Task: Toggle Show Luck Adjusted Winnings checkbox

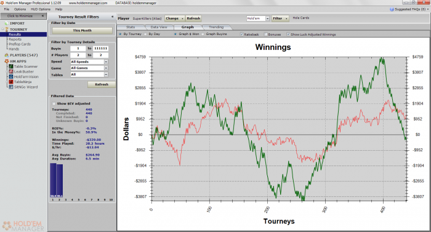Action: (288, 34)
